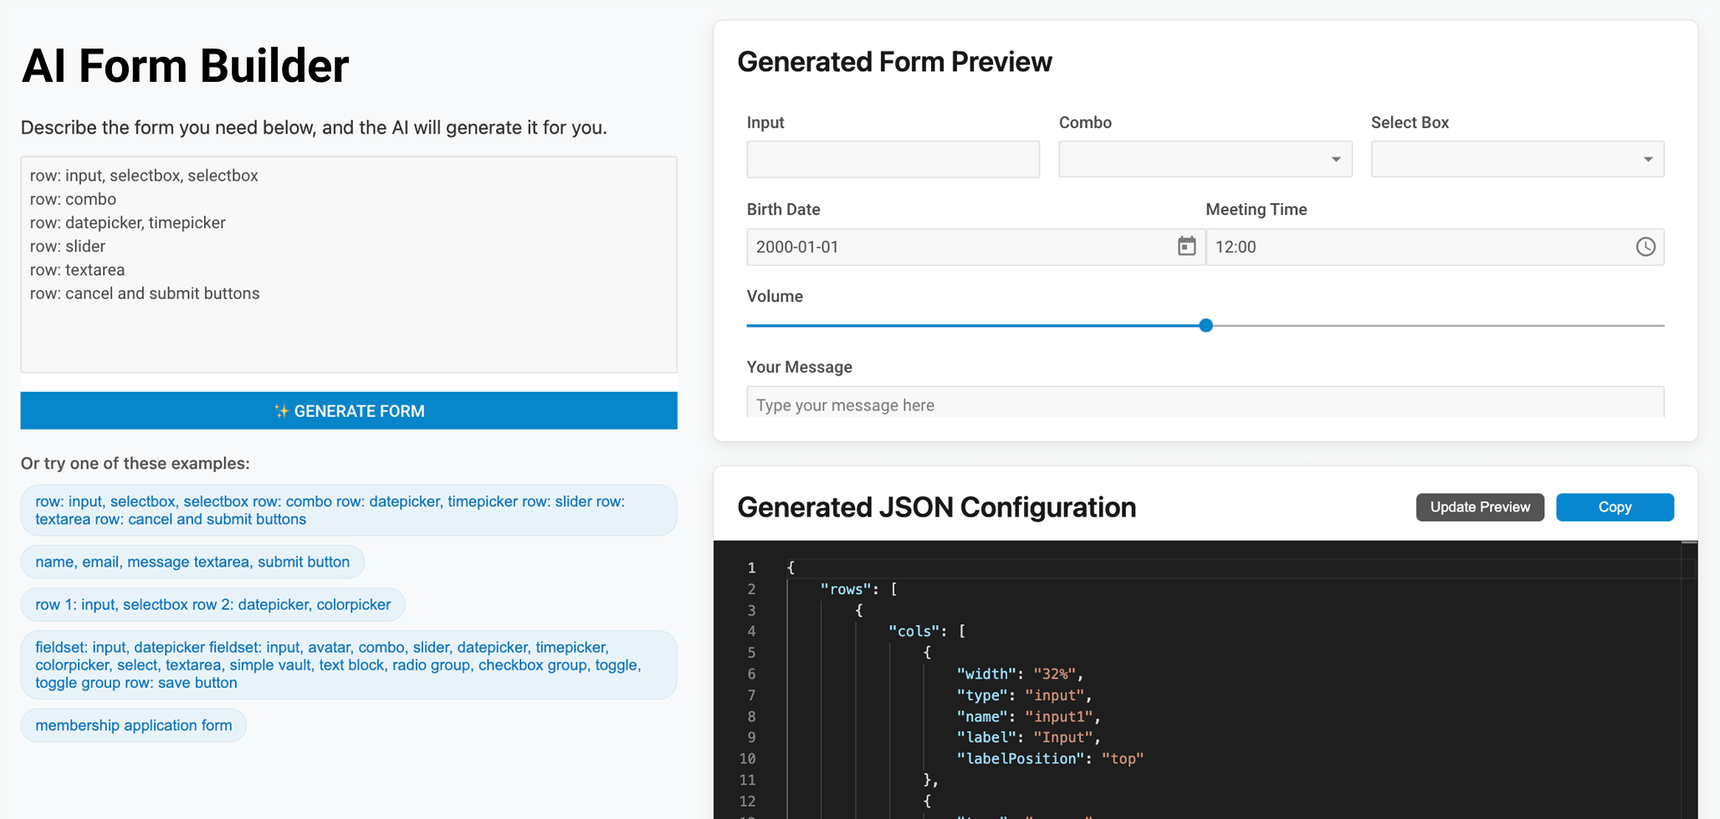
Task: Click the Meeting Time clock icon
Action: [1645, 247]
